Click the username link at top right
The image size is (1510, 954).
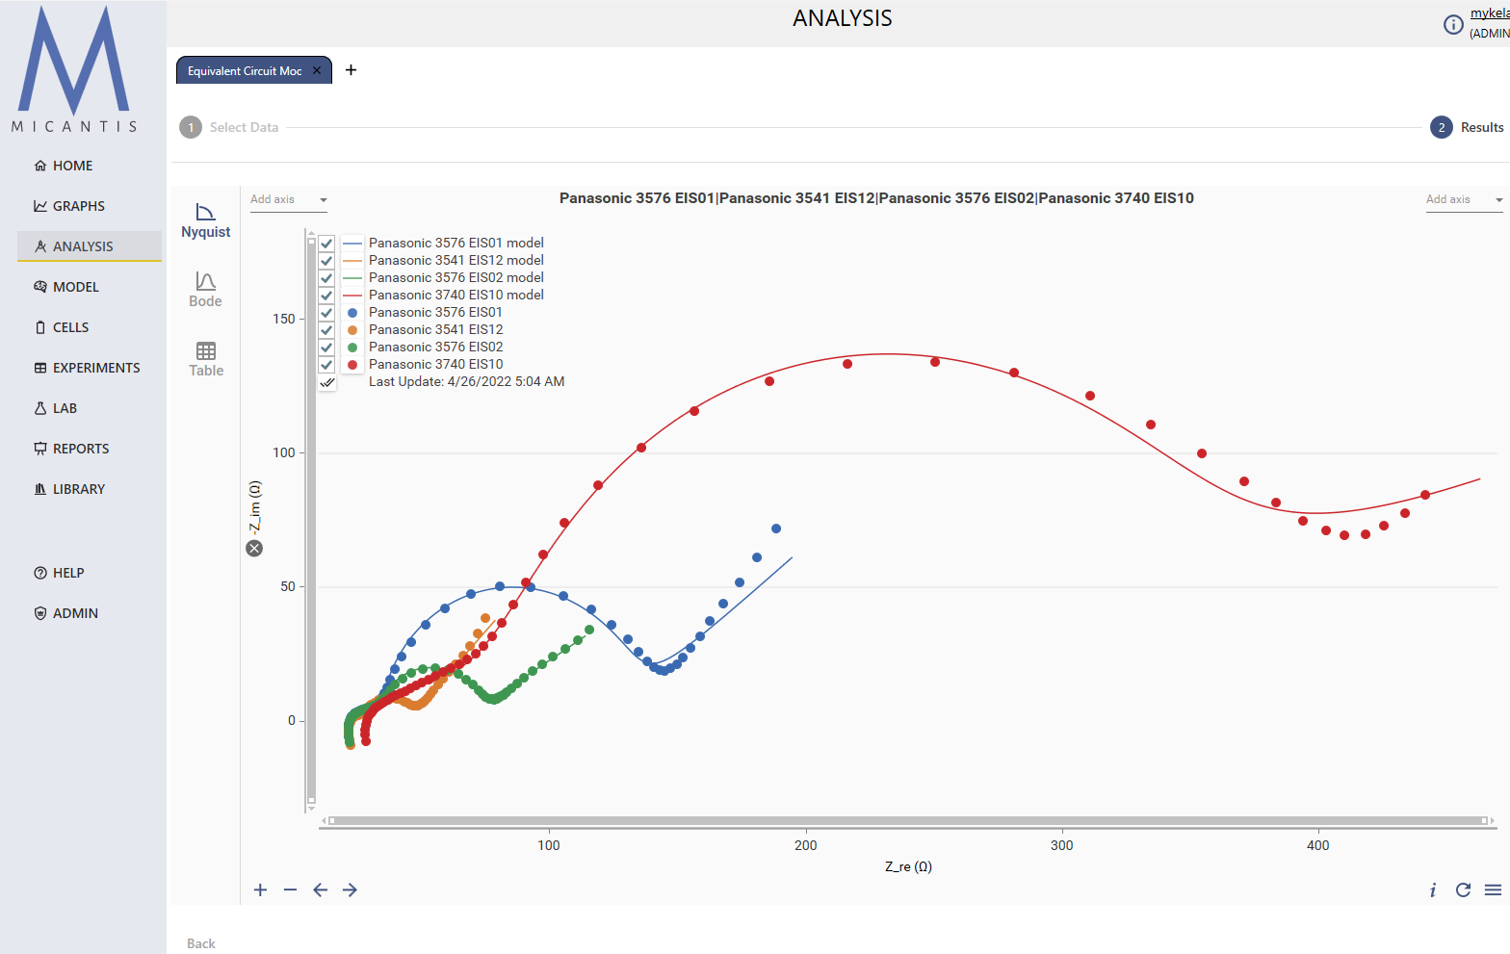click(1490, 13)
